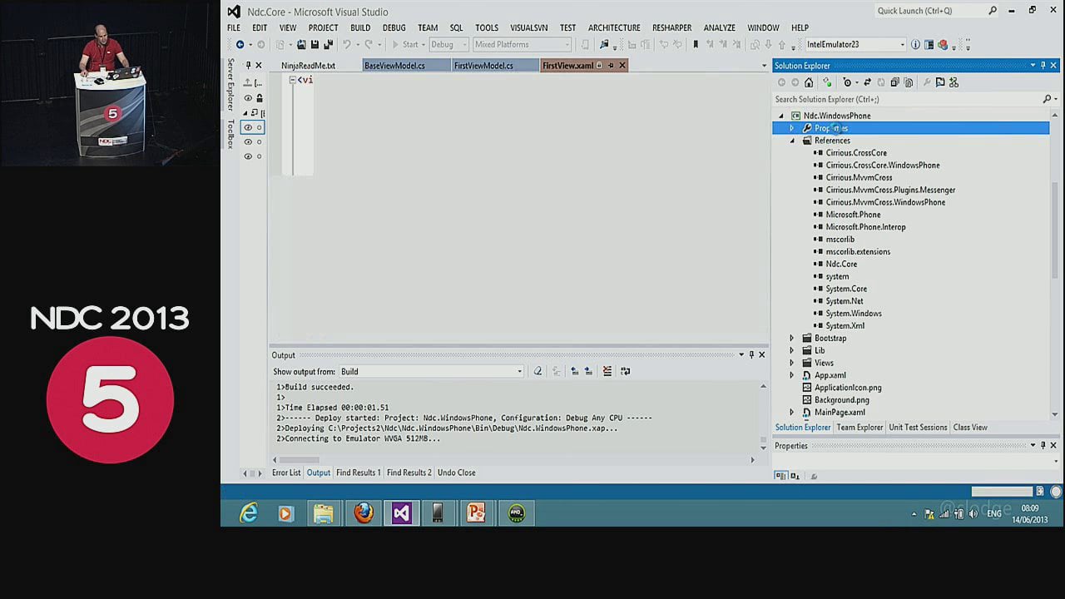Open the Error List tab
Image resolution: width=1065 pixels, height=599 pixels.
point(286,473)
